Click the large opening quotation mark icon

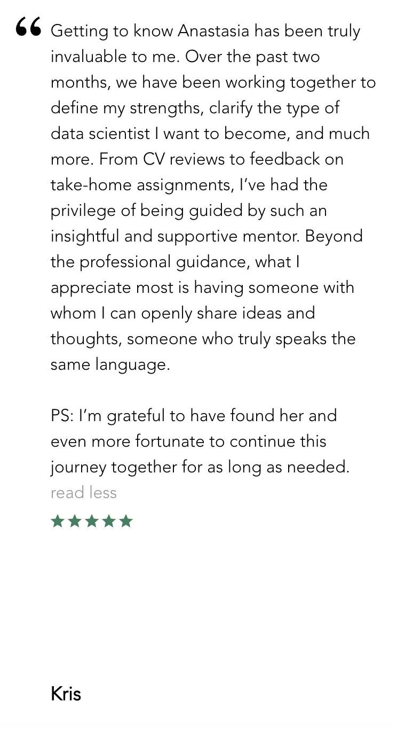[x=28, y=26]
